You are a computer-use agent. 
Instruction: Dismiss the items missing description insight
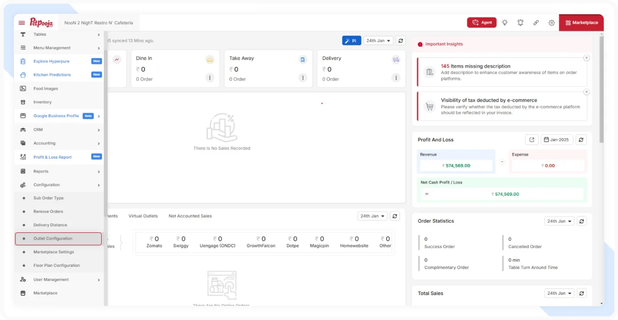[586, 58]
